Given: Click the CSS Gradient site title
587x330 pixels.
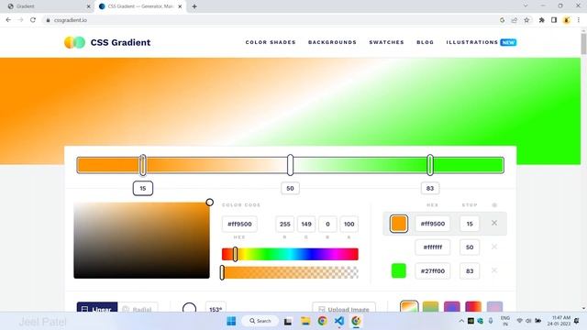Looking at the screenshot, I should [x=120, y=42].
